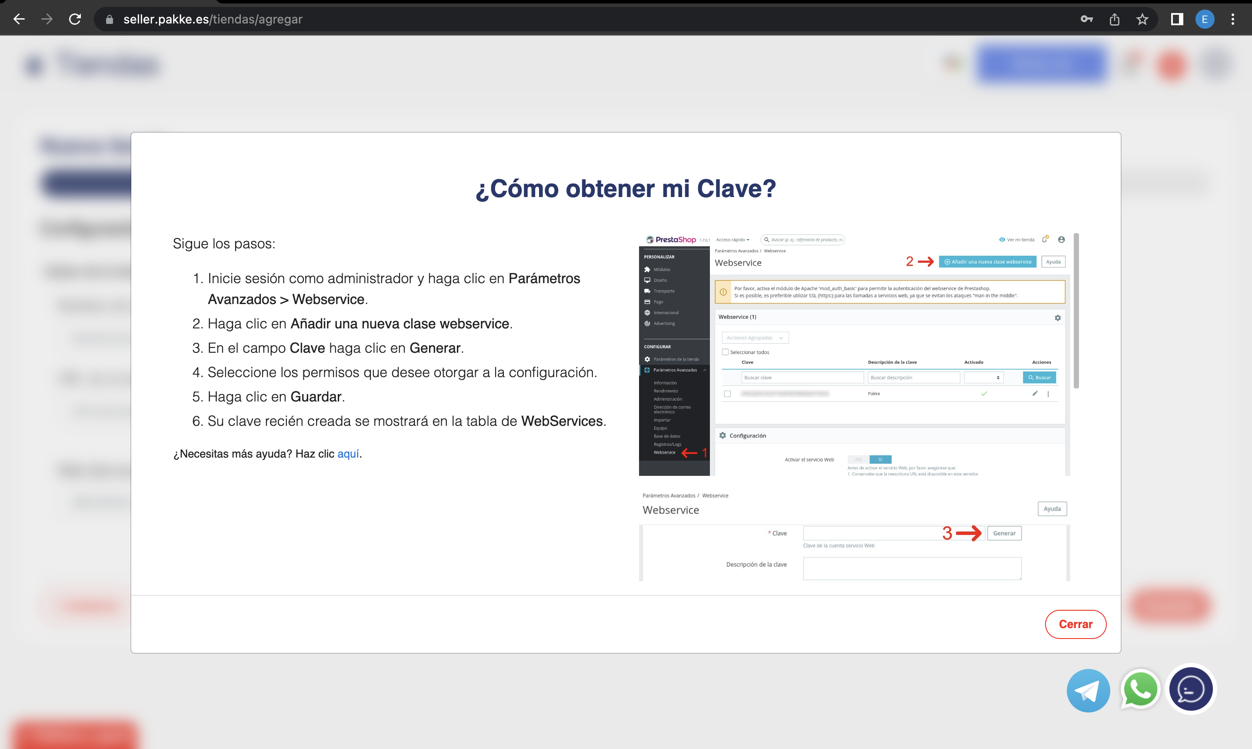Click the PrestaShop tutorial screenshot
Image resolution: width=1252 pixels, height=749 pixels.
853,353
